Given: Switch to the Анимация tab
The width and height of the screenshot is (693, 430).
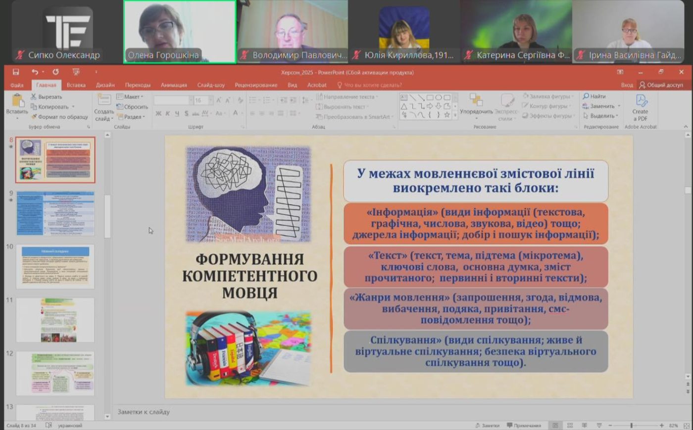Looking at the screenshot, I should (x=174, y=85).
